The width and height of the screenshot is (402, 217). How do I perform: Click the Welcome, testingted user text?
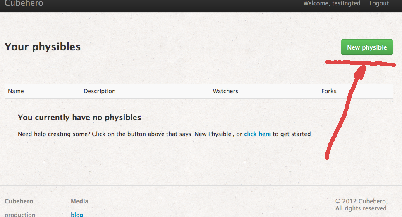tap(332, 3)
